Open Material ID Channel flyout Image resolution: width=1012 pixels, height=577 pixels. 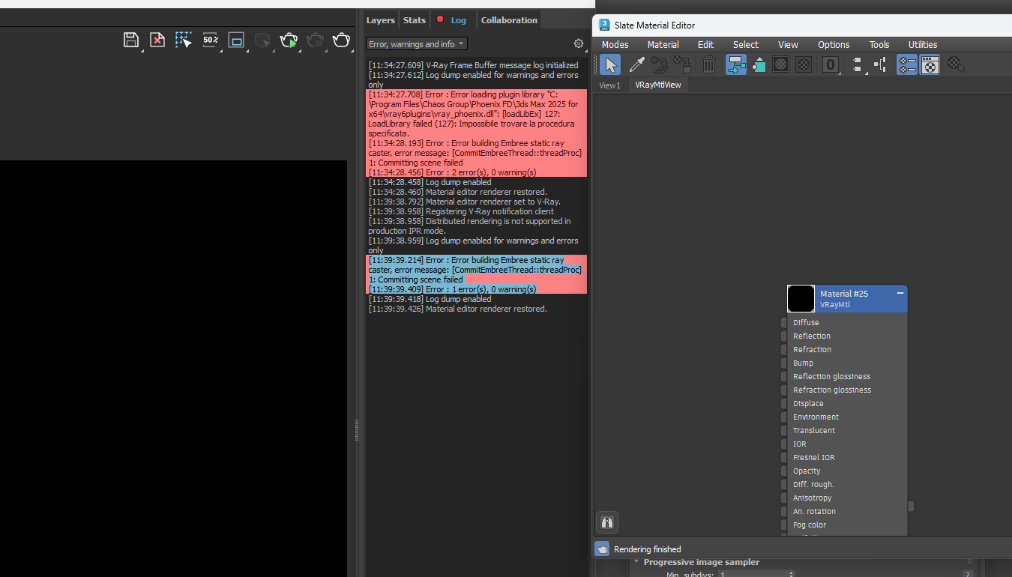[830, 64]
